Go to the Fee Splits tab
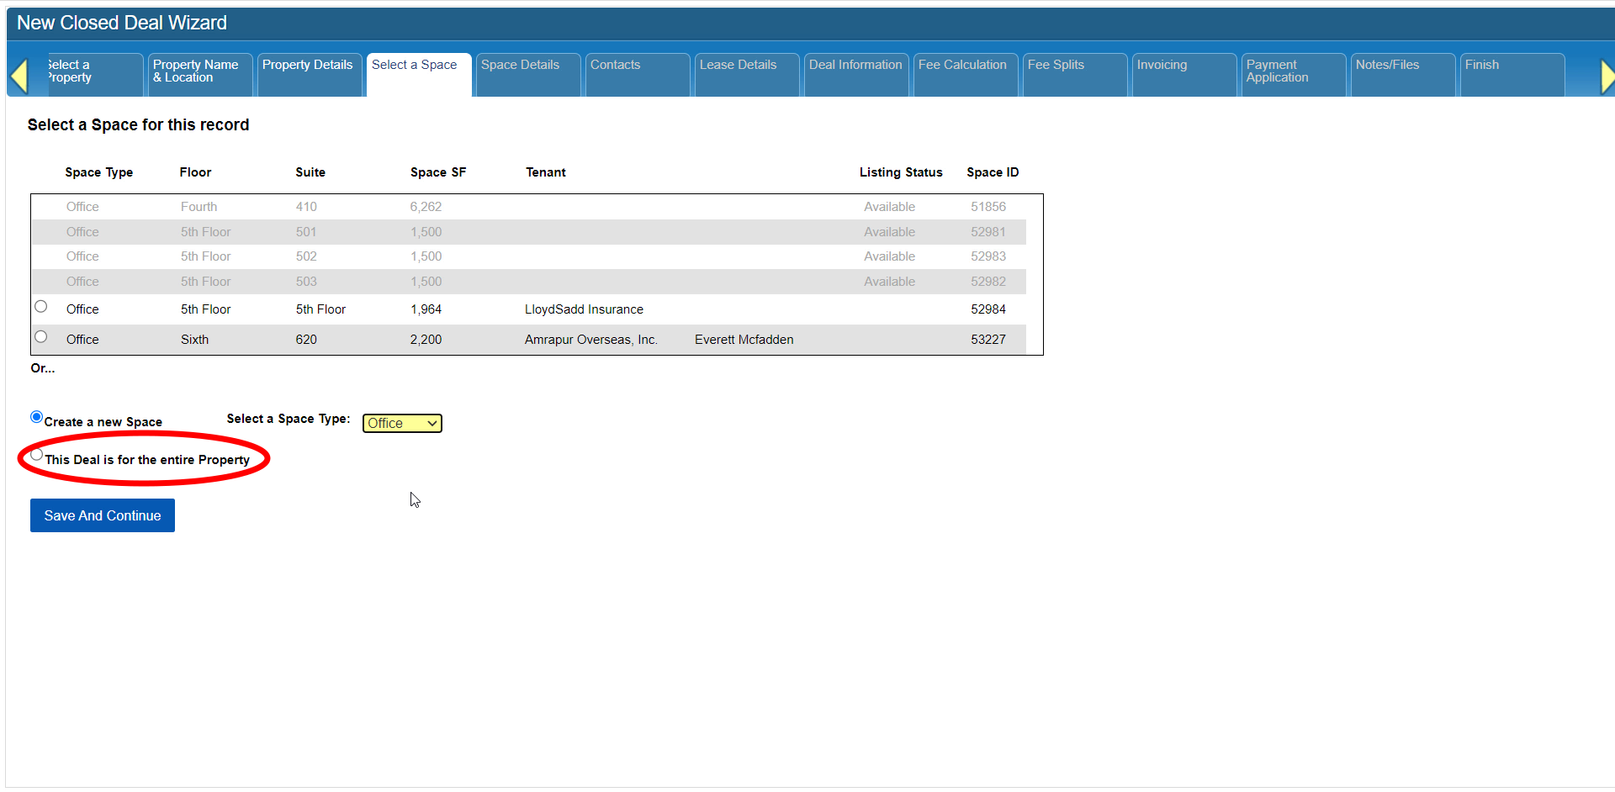The image size is (1615, 792). (1056, 66)
